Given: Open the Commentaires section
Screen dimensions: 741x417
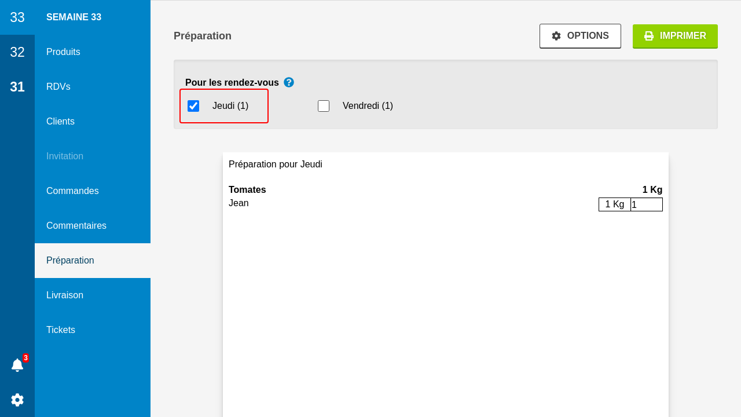Looking at the screenshot, I should click(x=76, y=226).
